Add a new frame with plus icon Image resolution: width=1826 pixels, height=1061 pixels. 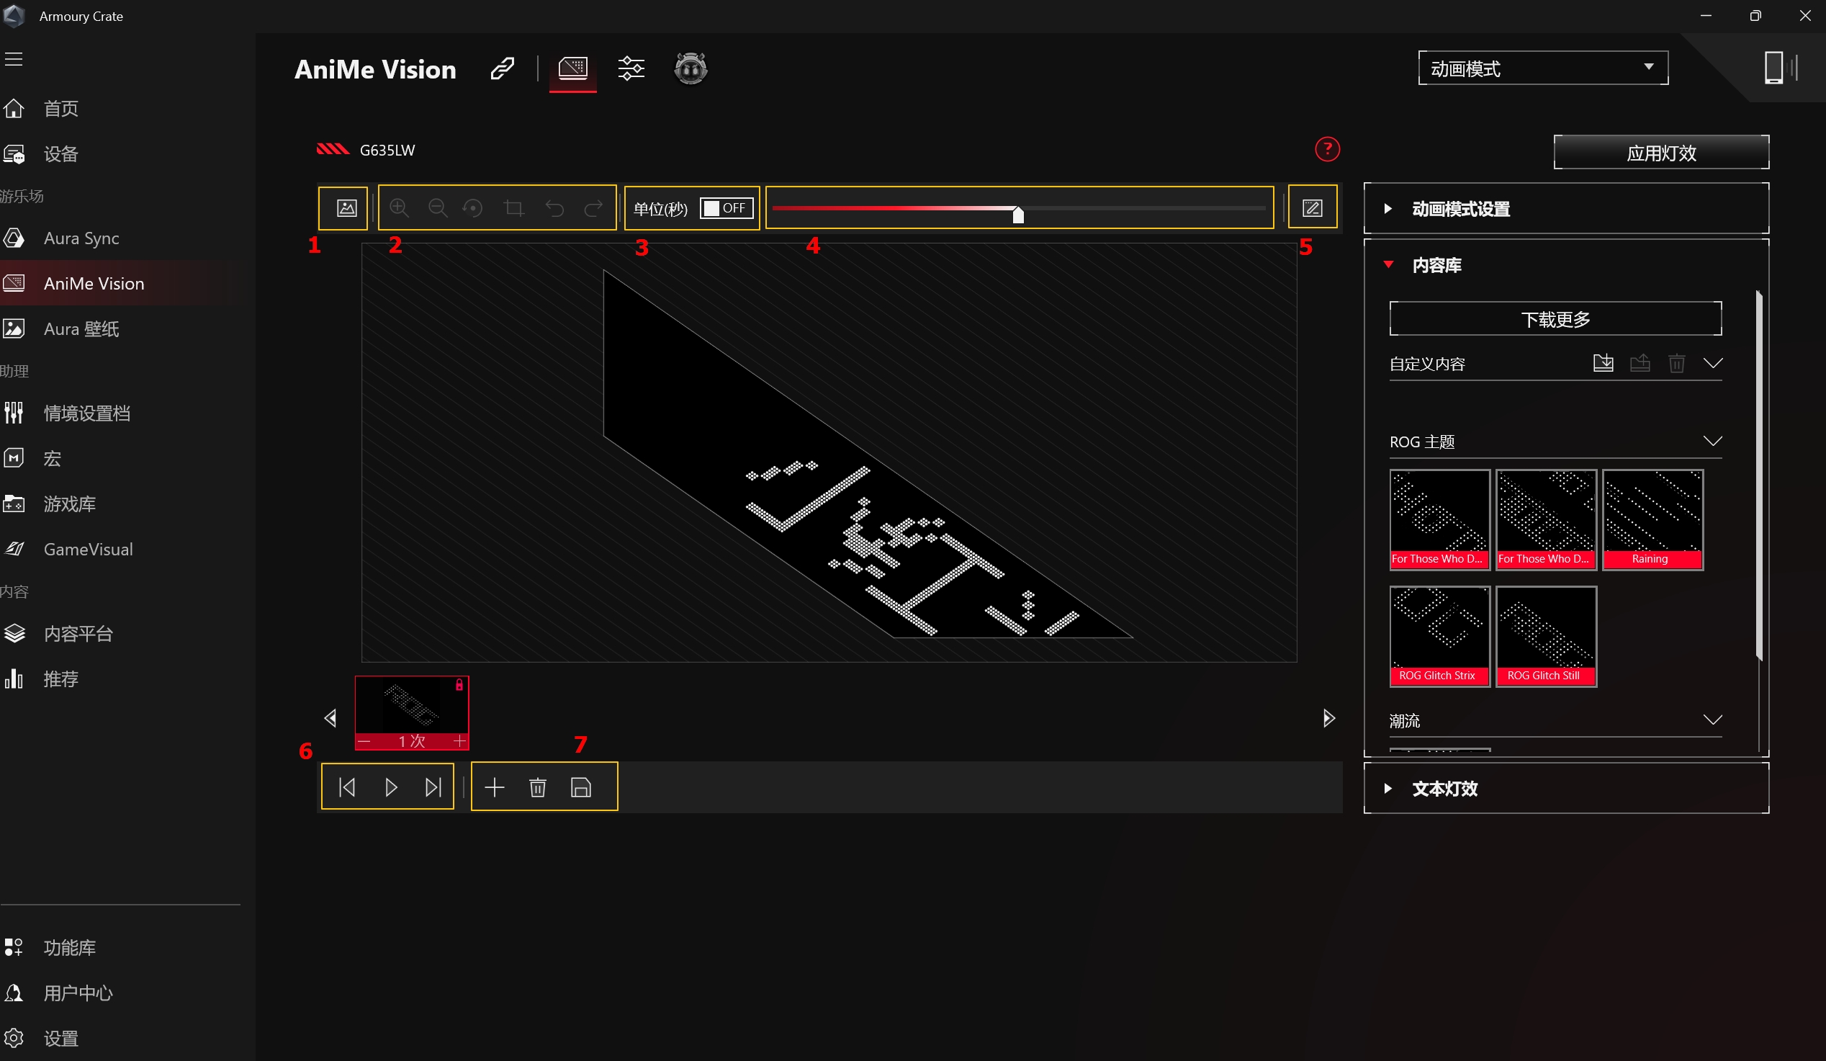[494, 787]
